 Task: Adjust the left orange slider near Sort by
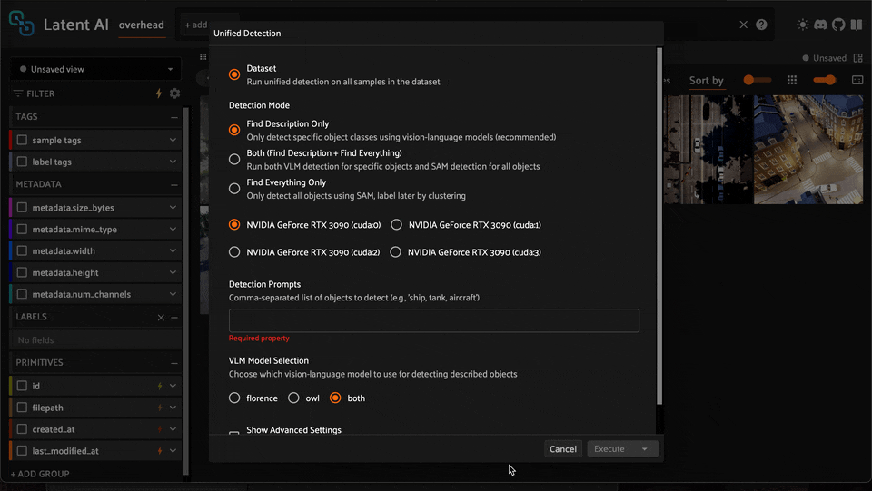(757, 80)
